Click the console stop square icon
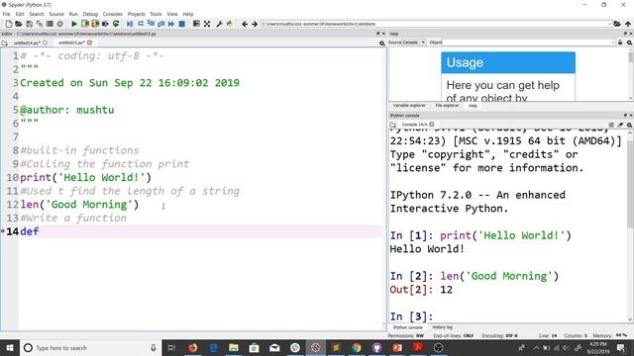 (x=611, y=125)
